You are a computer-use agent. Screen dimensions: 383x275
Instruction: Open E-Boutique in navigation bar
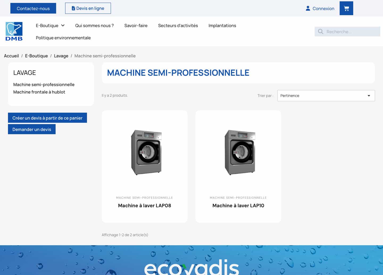[47, 26]
